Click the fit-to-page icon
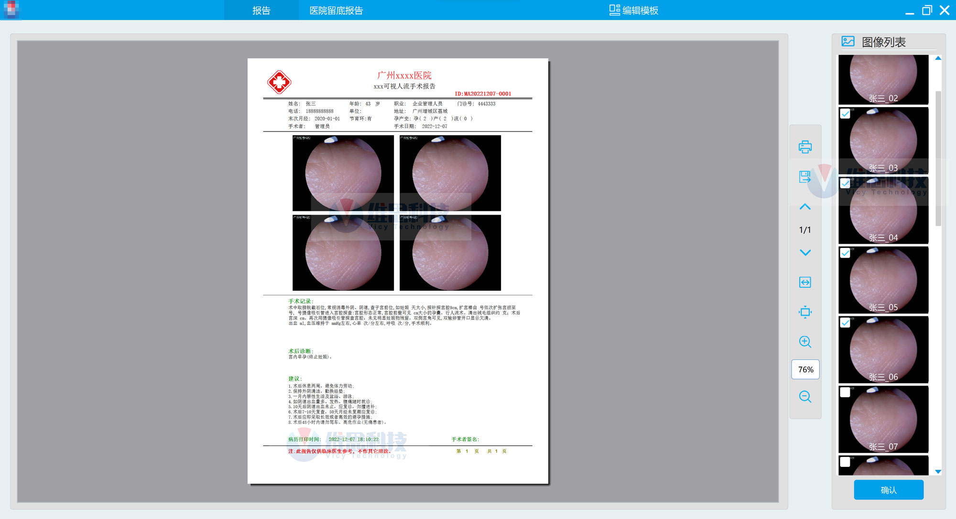The width and height of the screenshot is (956, 519). pos(805,312)
